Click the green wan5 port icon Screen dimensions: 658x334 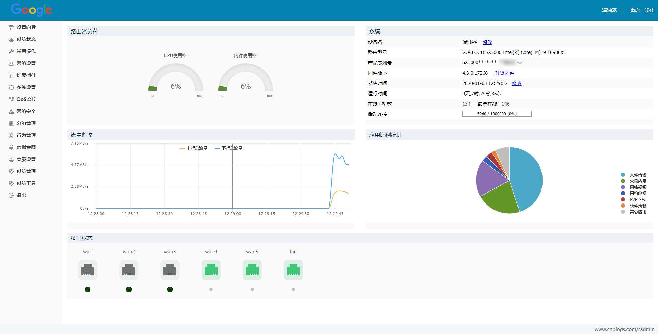252,270
